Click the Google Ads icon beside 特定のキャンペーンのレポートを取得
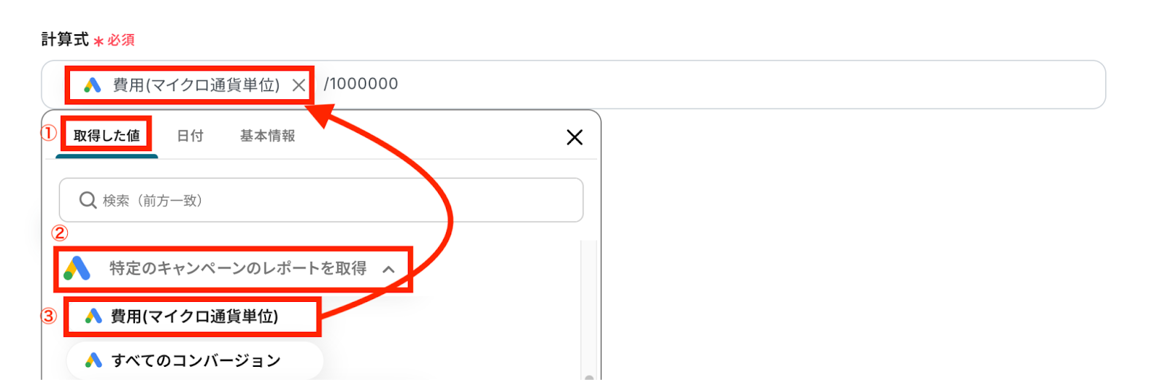The width and height of the screenshot is (1168, 380). [x=77, y=268]
